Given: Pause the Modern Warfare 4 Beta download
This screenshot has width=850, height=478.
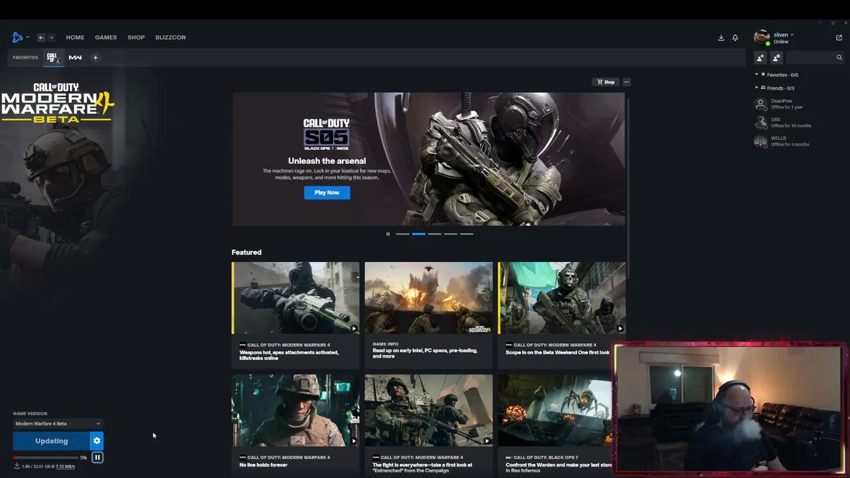Looking at the screenshot, I should (97, 457).
